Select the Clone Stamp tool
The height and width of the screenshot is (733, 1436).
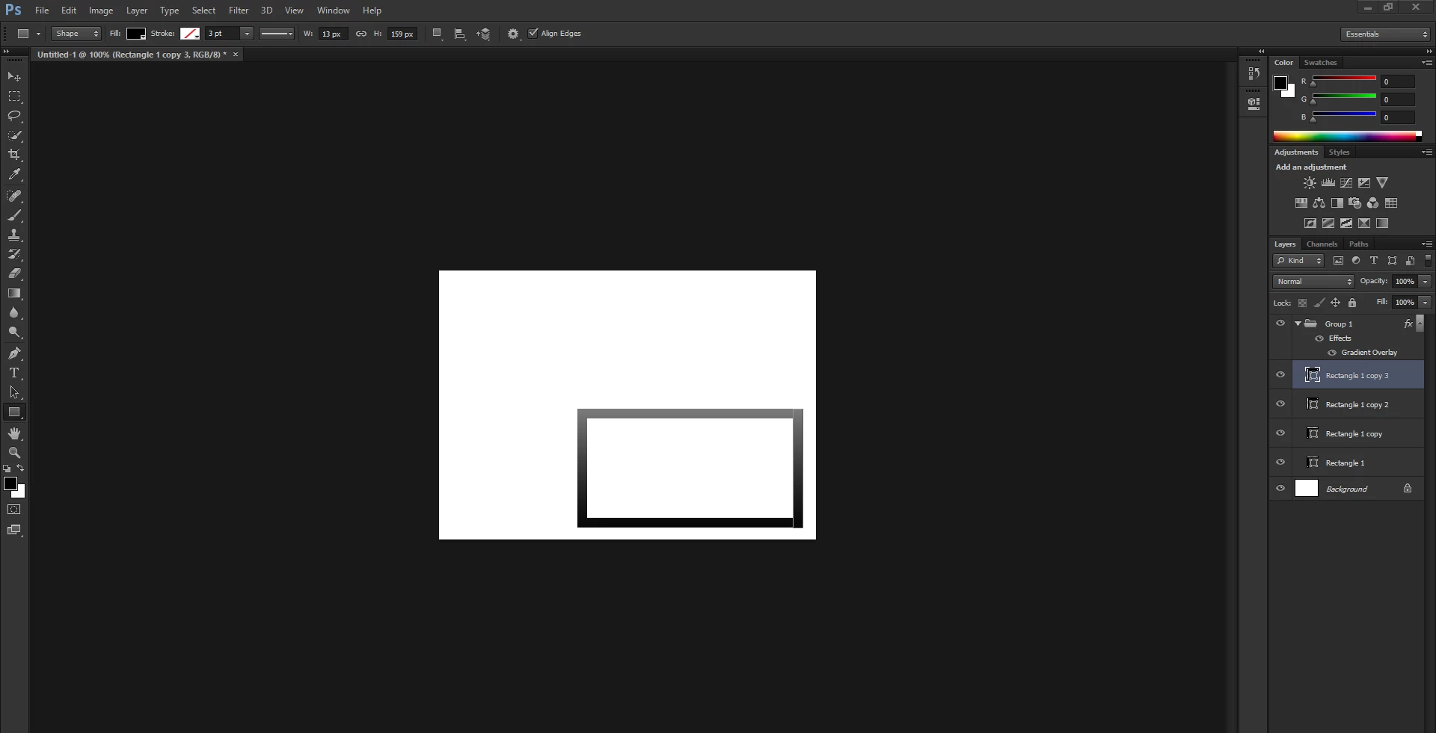pos(14,235)
